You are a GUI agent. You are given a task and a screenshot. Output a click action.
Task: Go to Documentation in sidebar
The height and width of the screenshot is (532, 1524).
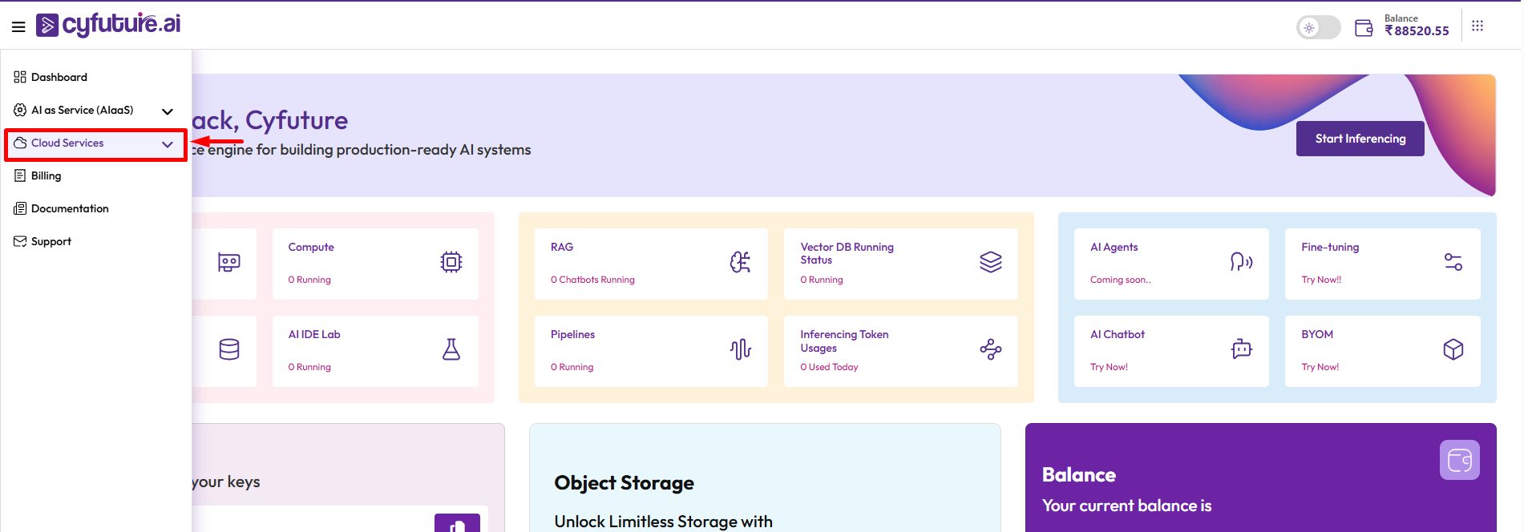pyautogui.click(x=70, y=209)
